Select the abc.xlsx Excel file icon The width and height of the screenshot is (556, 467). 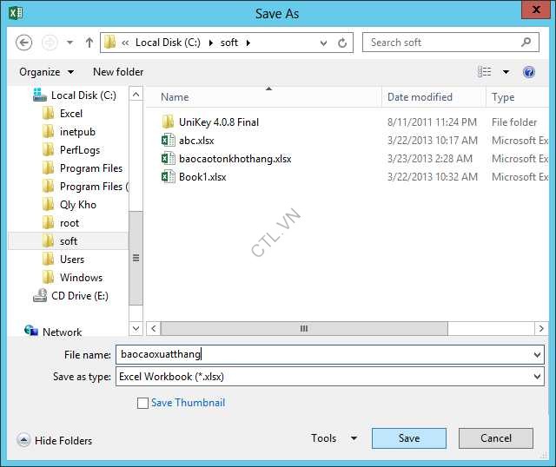[169, 141]
